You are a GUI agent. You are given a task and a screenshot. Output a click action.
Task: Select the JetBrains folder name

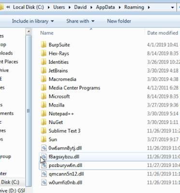(x=58, y=70)
